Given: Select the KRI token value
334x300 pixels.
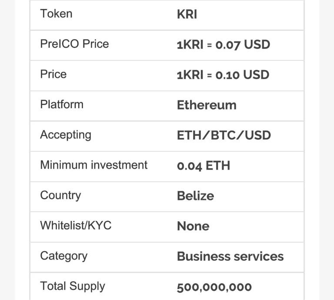Looking at the screenshot, I should coord(187,14).
